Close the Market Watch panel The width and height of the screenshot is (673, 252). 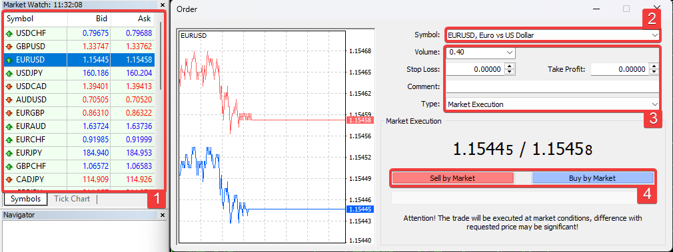[162, 5]
